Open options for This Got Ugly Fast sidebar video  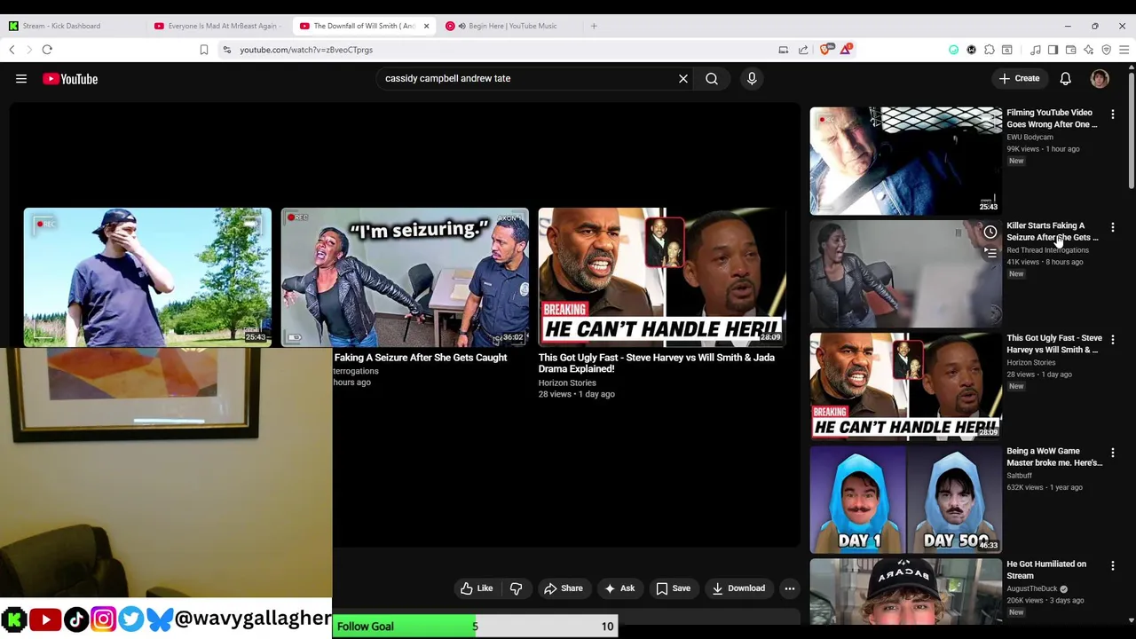pos(1113,340)
